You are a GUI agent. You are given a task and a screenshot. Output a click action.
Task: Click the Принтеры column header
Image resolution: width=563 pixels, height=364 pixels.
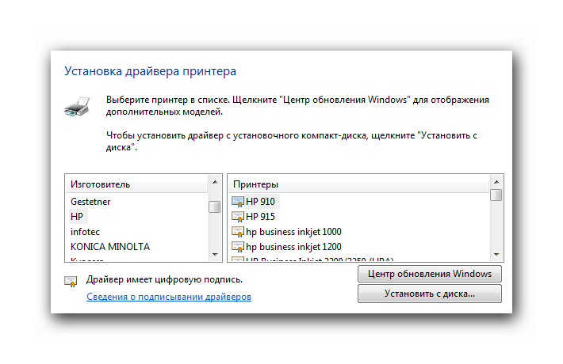tap(358, 184)
